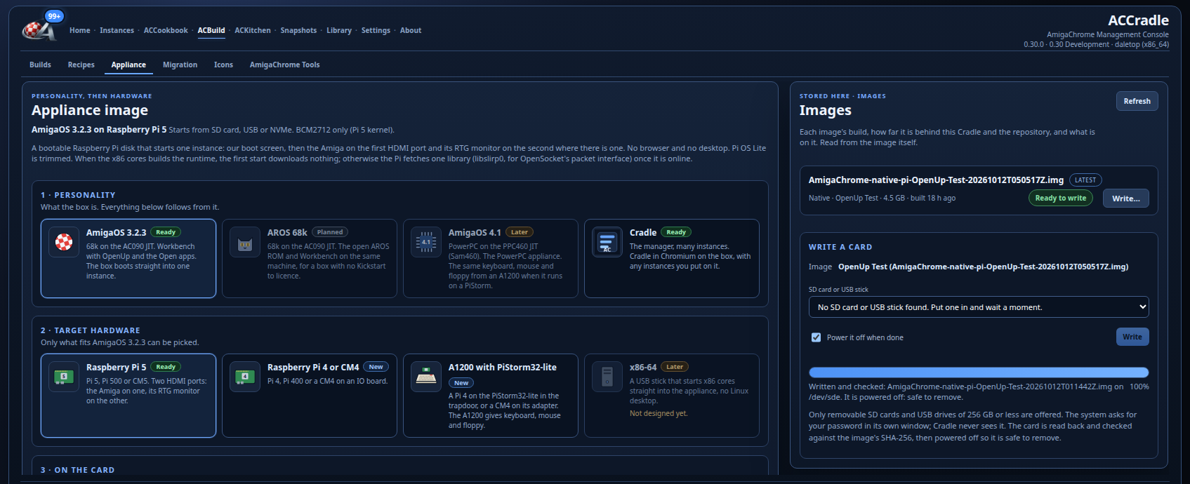Open the About page
1190x484 pixels.
(411, 30)
